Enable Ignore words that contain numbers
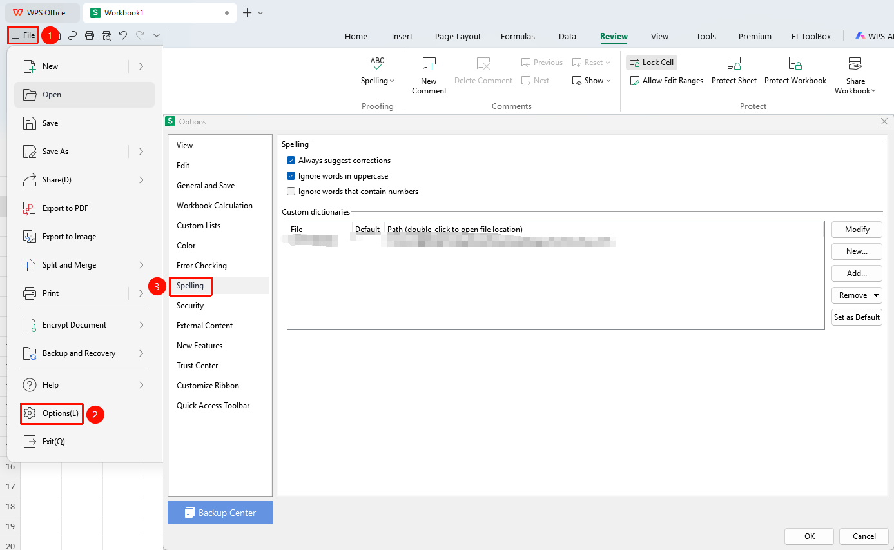Viewport: 894px width, 550px height. point(291,192)
